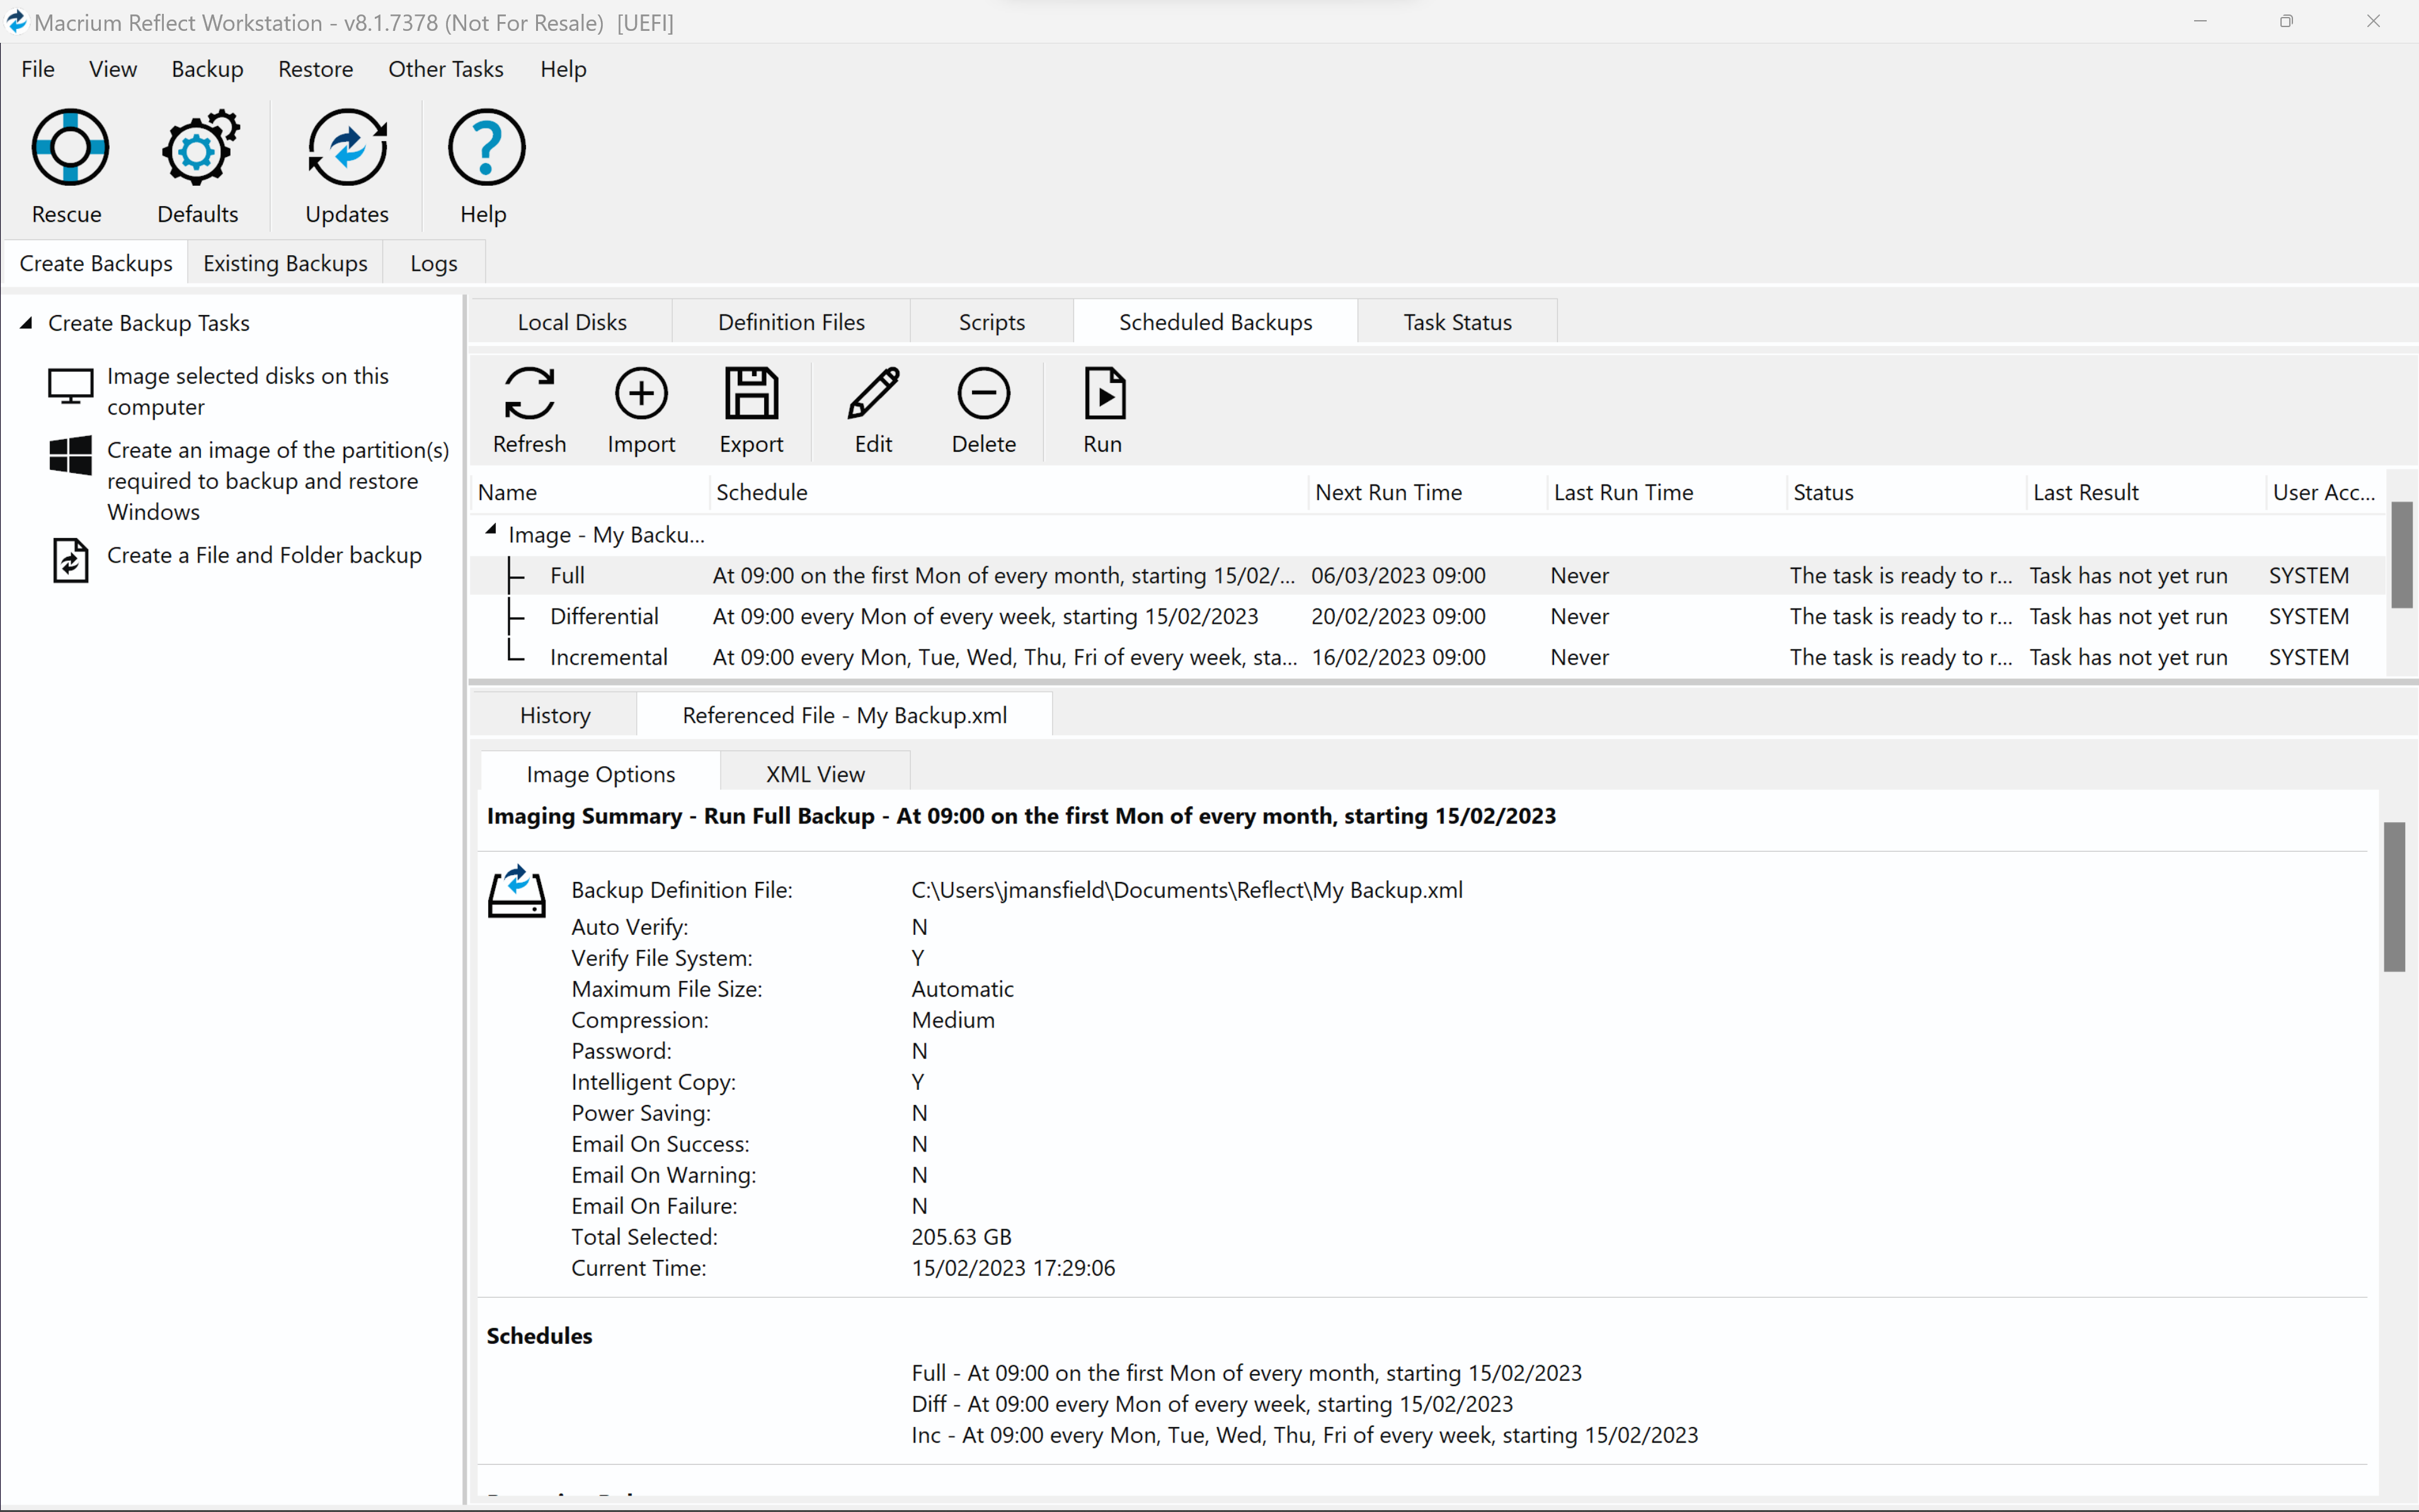
Task: Collapse the Create Backup Tasks tree
Action: [27, 323]
